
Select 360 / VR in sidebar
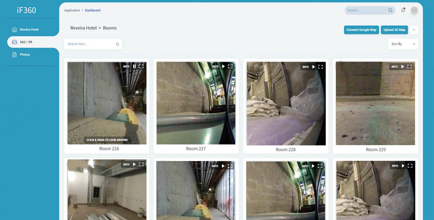point(26,42)
